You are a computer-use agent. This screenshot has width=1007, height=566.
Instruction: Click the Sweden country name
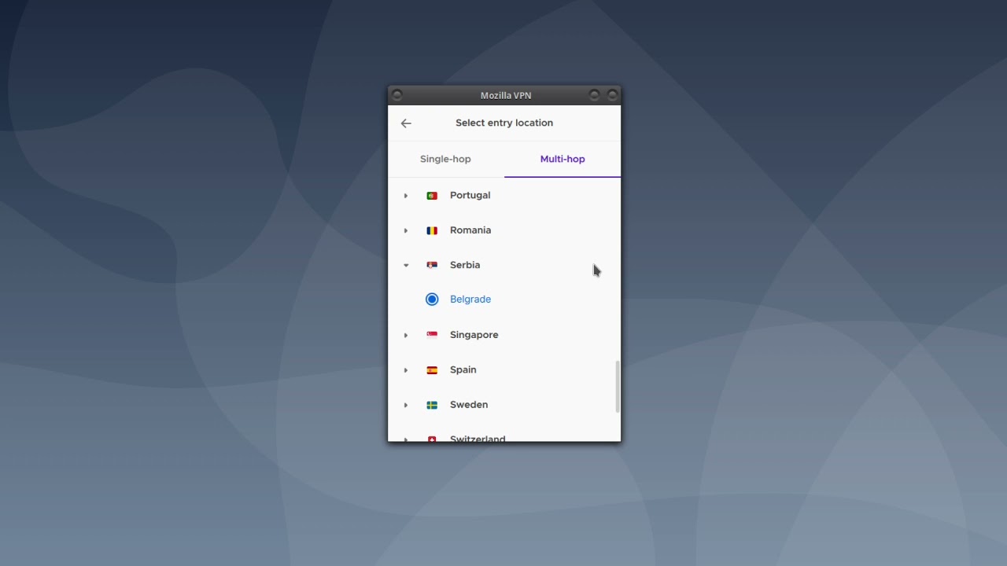[469, 405]
